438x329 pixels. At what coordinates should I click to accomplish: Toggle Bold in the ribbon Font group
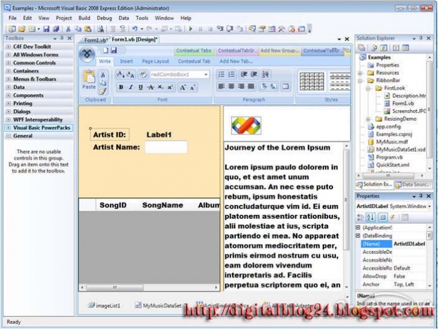tap(121, 87)
